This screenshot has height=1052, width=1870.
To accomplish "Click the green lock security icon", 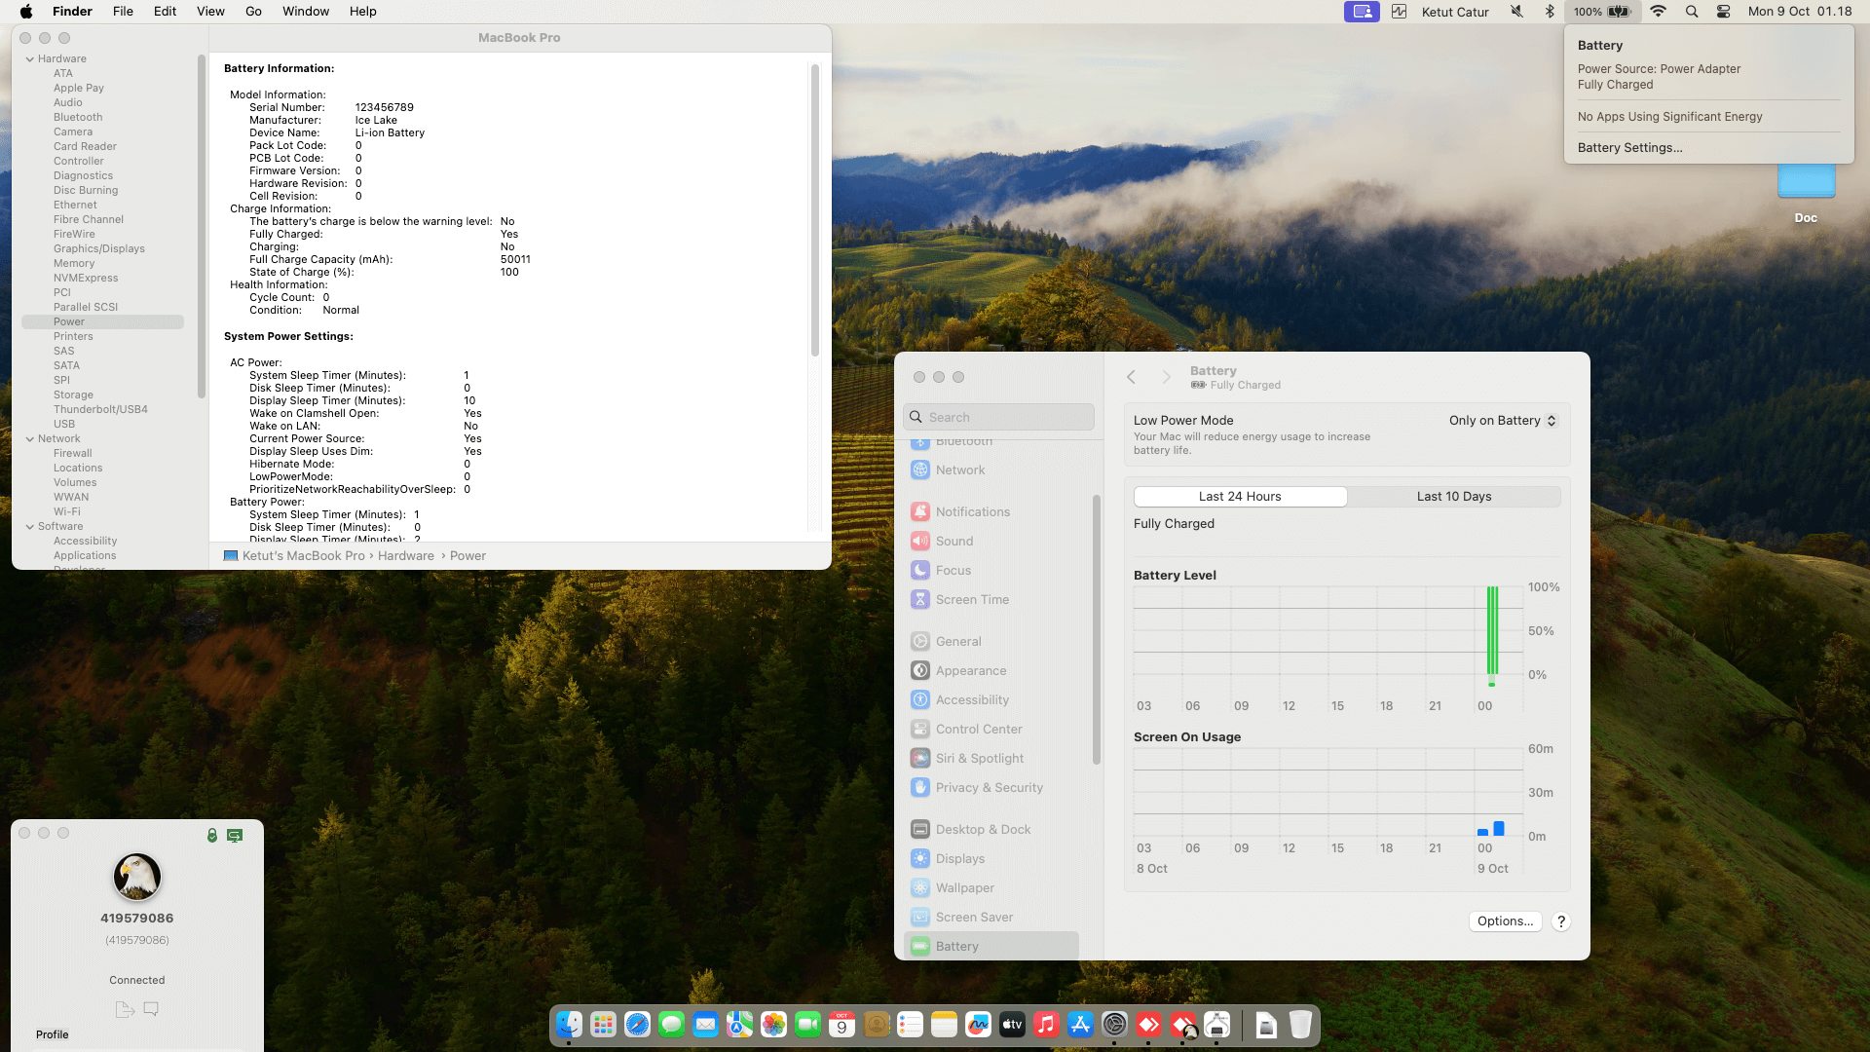I will click(x=212, y=836).
